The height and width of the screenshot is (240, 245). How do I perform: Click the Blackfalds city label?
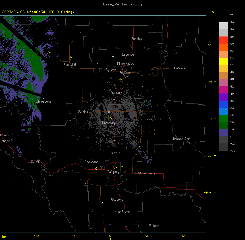point(125,64)
